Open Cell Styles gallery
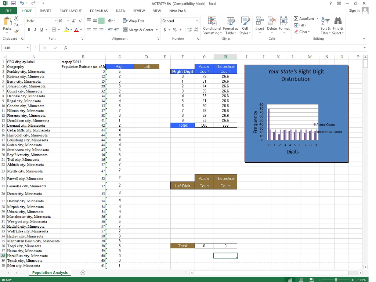The height and width of the screenshot is (282, 376). point(245,26)
